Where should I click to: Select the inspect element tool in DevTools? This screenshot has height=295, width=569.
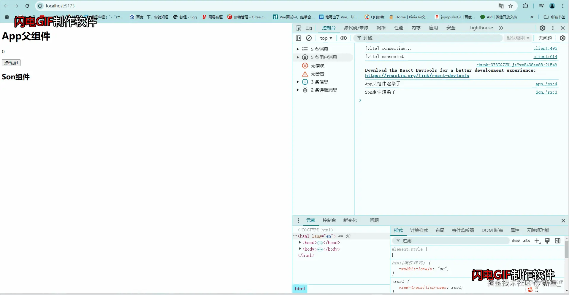299,28
